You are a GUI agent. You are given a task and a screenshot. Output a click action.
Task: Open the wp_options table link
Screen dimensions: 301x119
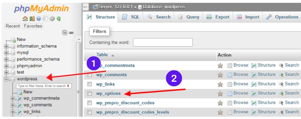tap(108, 94)
